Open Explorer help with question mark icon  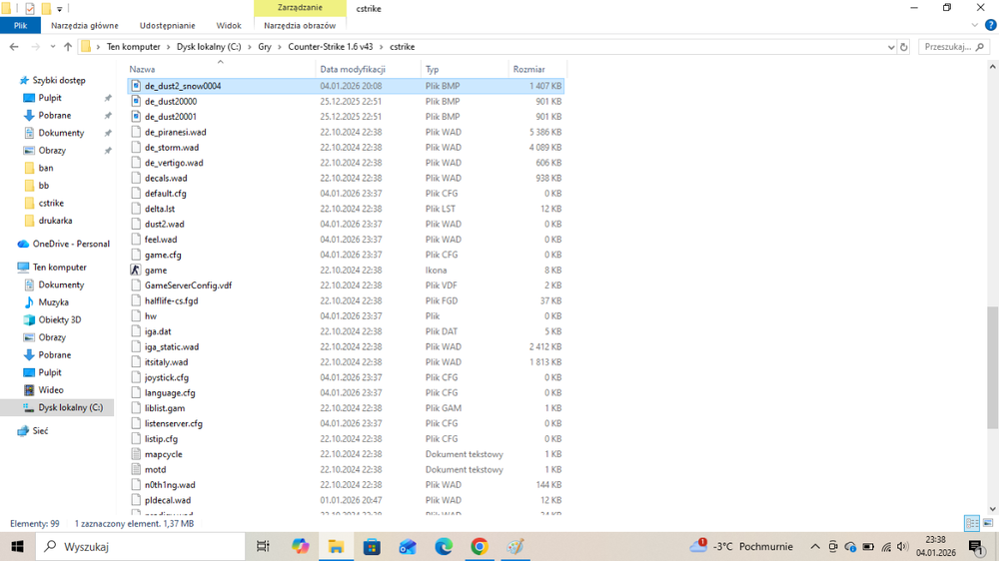[989, 26]
